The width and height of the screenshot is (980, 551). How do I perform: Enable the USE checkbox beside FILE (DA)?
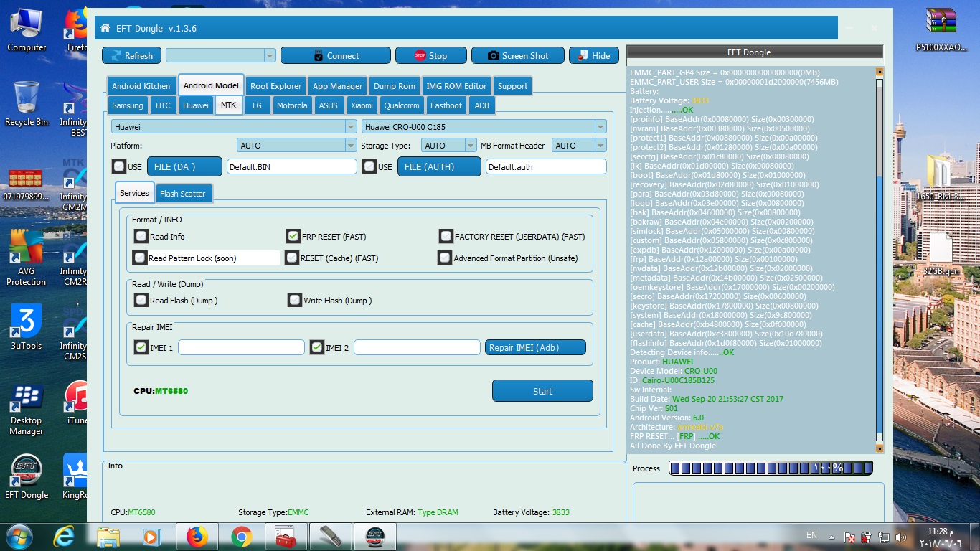coord(118,166)
